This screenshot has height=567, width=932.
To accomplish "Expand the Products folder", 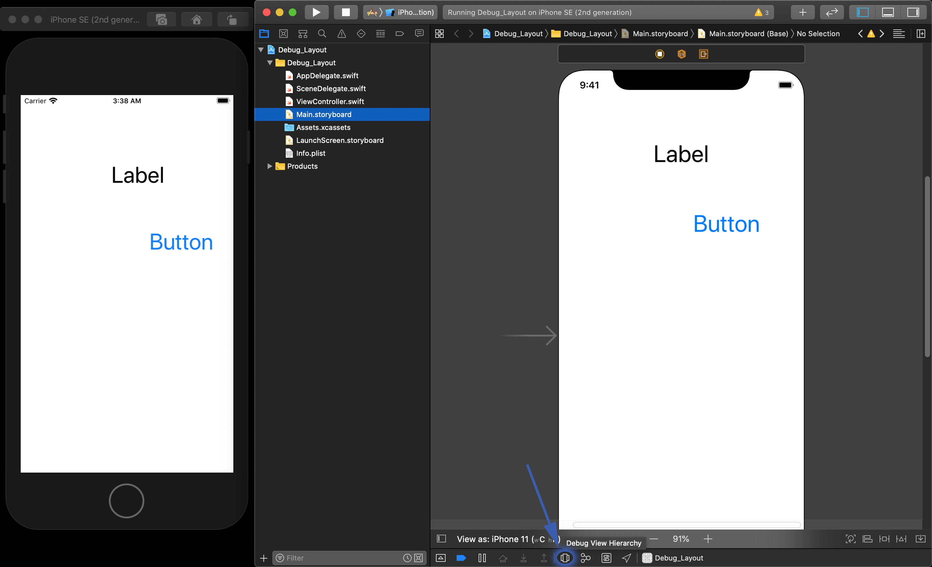I will (x=270, y=166).
